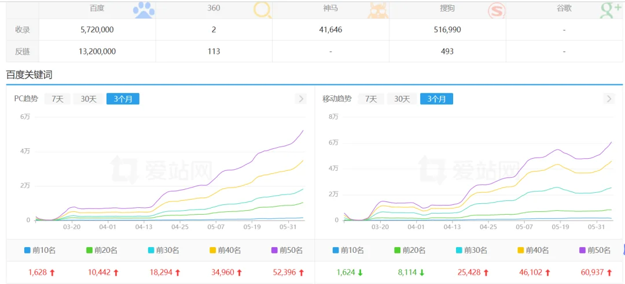Select 3个月 tab in PC趋势

pos(123,99)
